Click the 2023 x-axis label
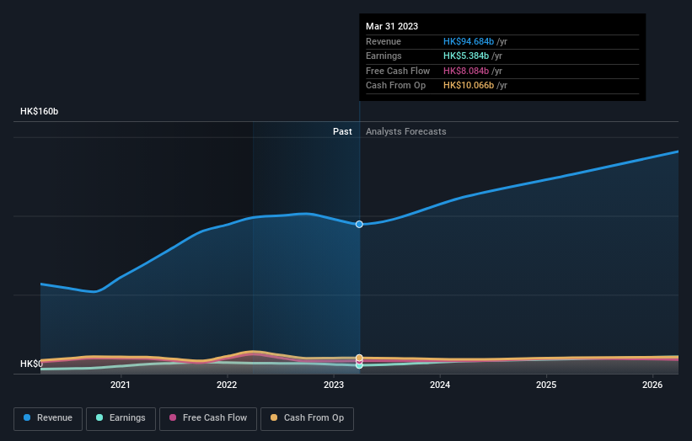 [334, 385]
